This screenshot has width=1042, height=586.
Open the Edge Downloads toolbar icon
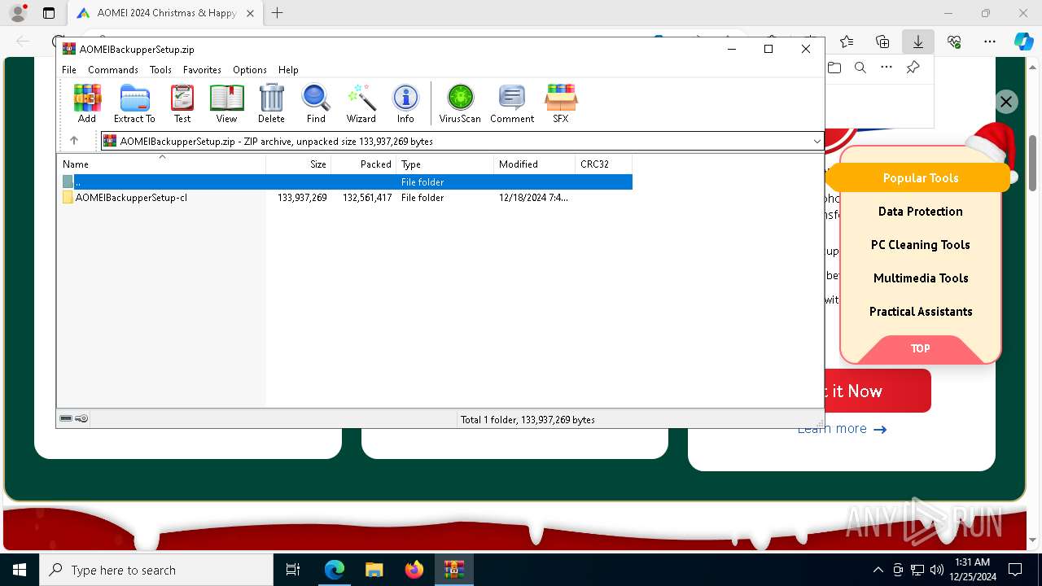(917, 42)
